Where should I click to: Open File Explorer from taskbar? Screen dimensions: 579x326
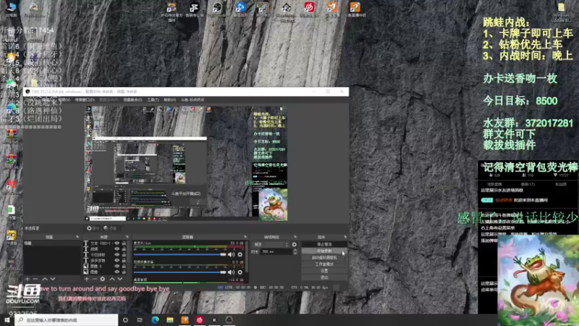[170, 320]
